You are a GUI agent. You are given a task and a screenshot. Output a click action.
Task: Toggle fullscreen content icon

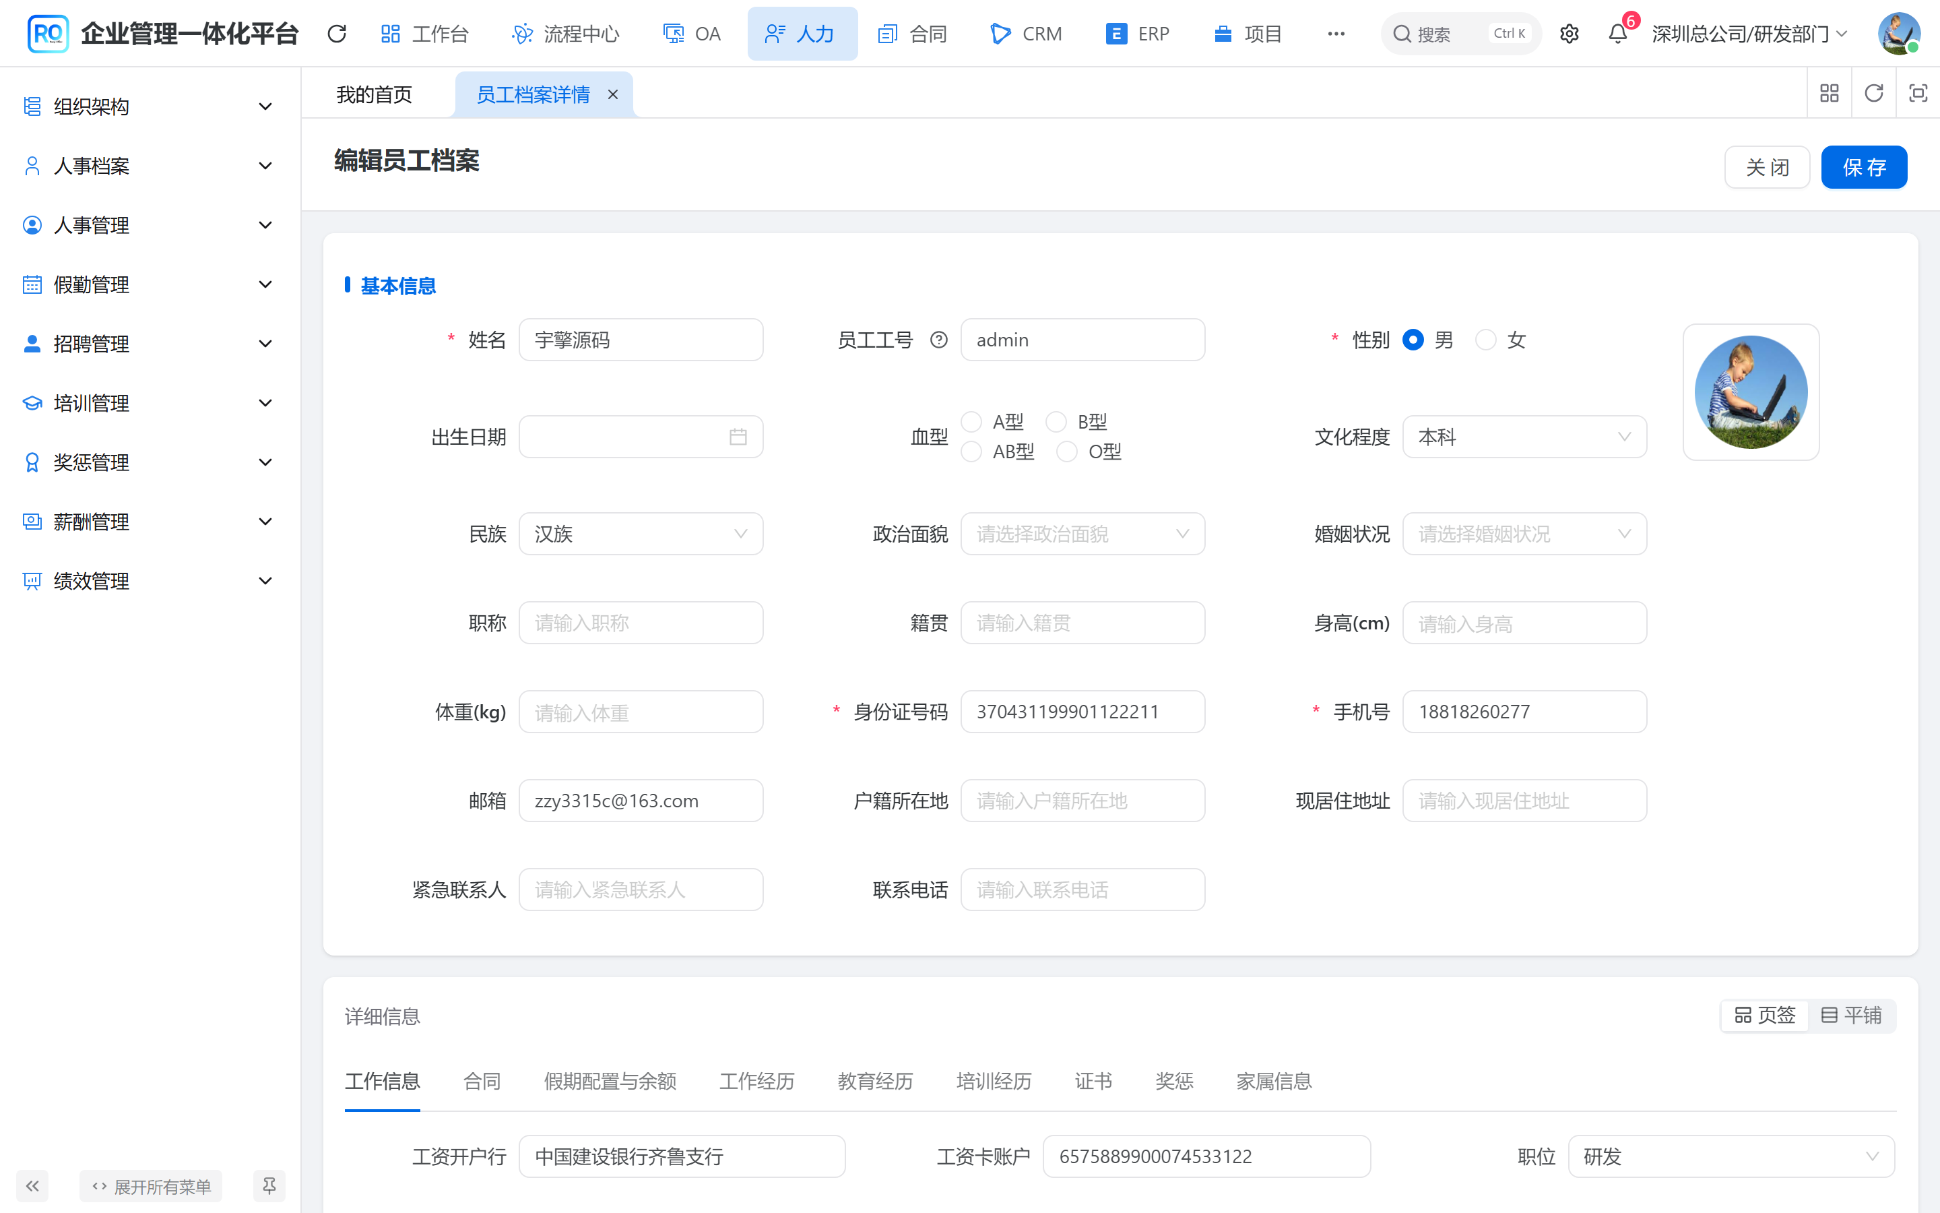coord(1918,93)
